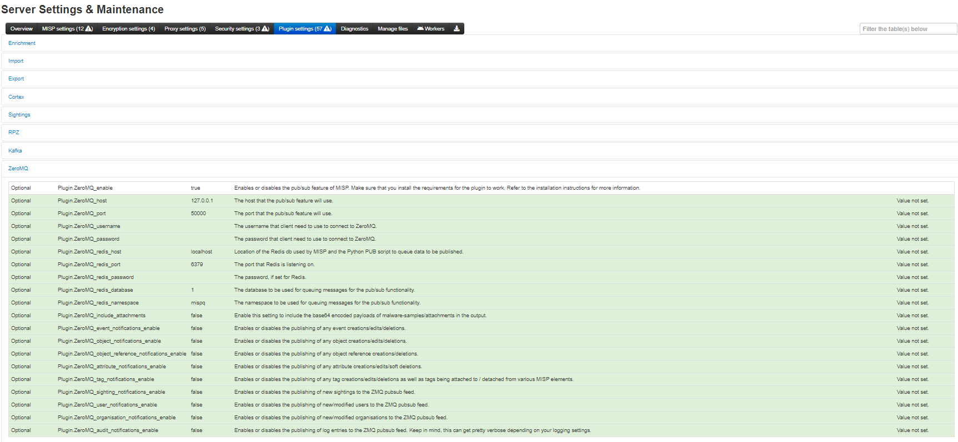Expand the Enrichment section

tap(22, 43)
